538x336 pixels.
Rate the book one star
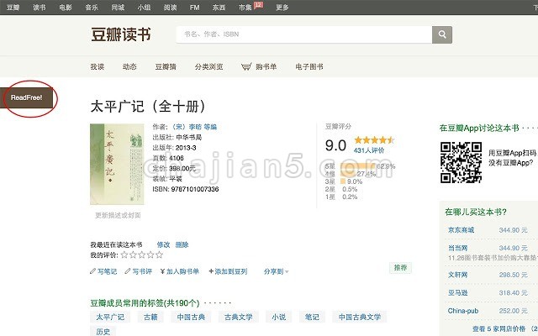click(124, 255)
